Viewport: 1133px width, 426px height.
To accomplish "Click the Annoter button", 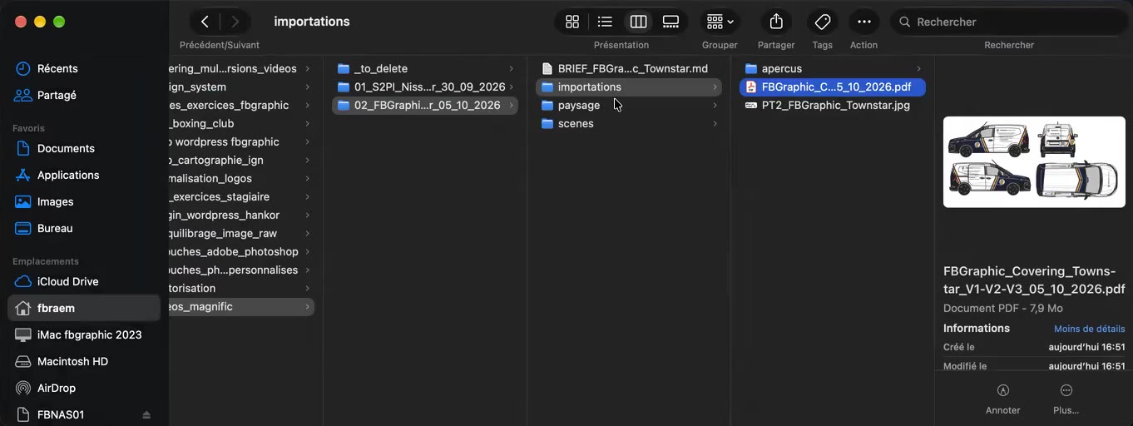I will click(x=1002, y=399).
